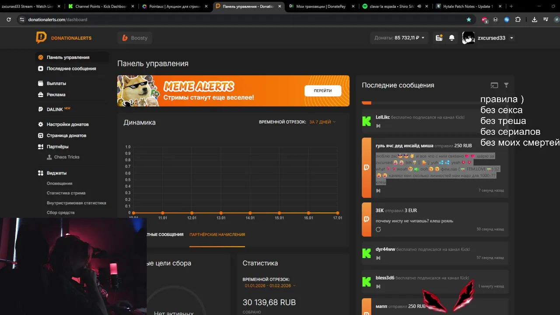Viewport: 560px width, 315px height.
Task: Open the news feed icon in header
Action: (x=439, y=38)
